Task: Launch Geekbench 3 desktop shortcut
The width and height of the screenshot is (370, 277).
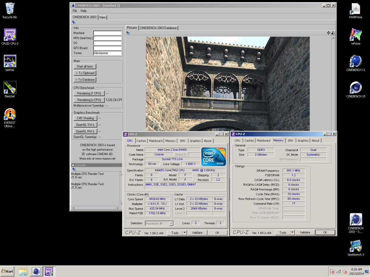Action: click(356, 248)
